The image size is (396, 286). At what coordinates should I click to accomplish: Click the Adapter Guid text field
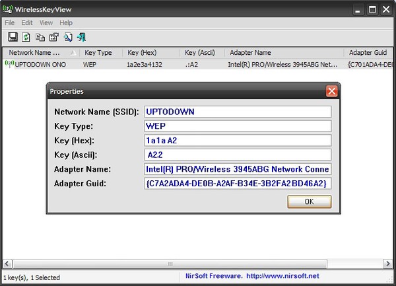click(238, 183)
